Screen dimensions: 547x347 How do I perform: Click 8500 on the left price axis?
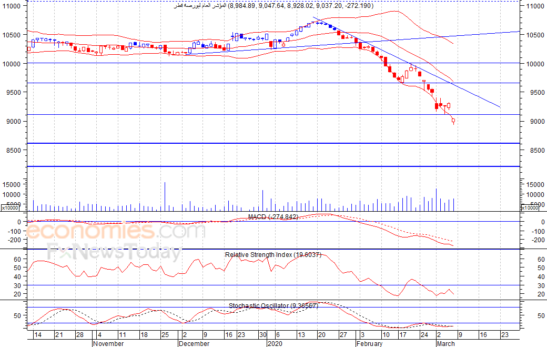pos(14,151)
